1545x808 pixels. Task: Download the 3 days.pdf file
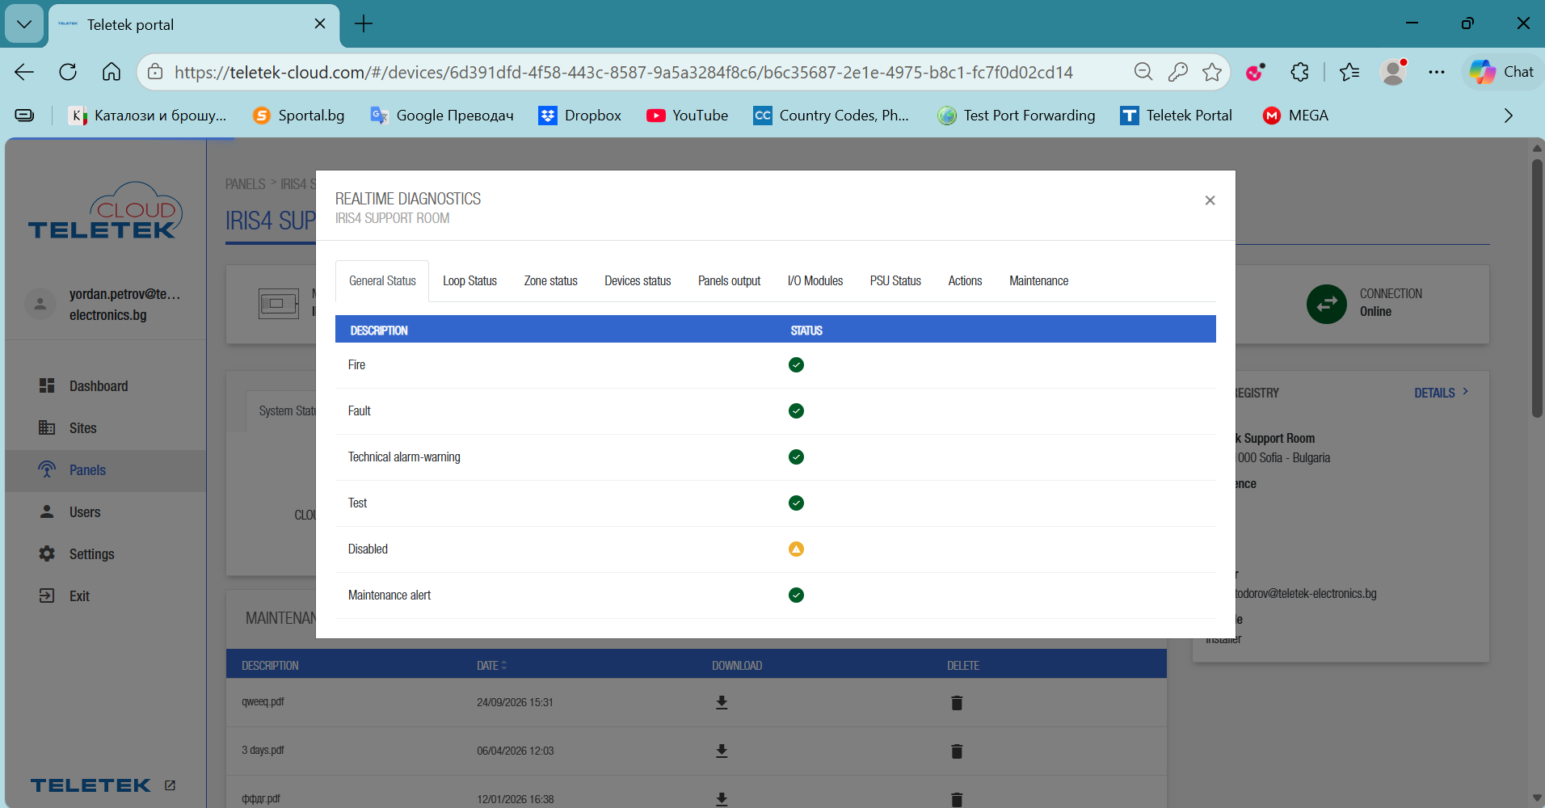pos(722,751)
